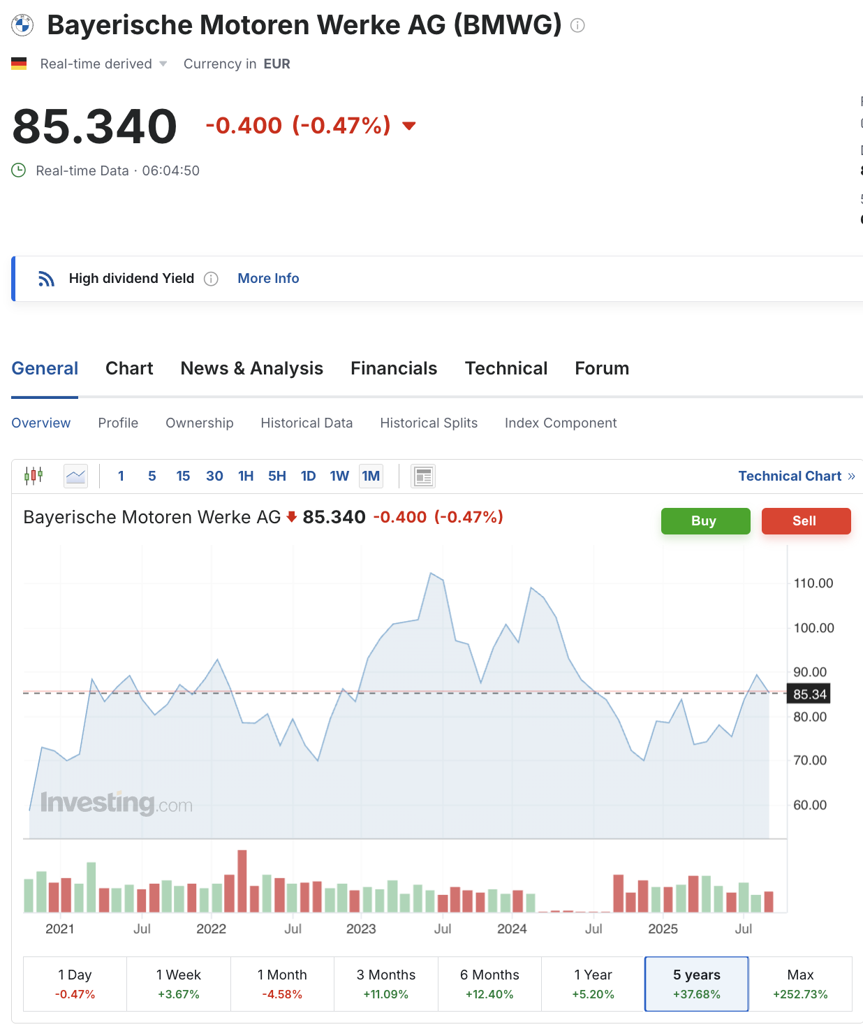This screenshot has width=863, height=1027.
Task: Open Technical Chart expander link
Action: pyautogui.click(x=796, y=476)
